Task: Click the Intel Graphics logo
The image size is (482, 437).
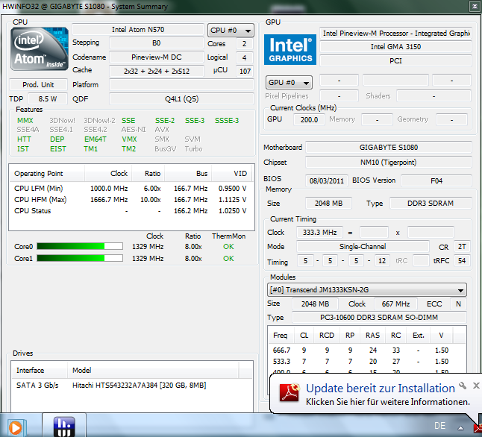Action: (290, 49)
